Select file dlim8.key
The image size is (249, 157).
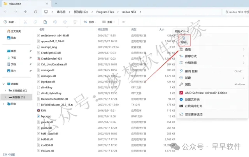point(47,87)
